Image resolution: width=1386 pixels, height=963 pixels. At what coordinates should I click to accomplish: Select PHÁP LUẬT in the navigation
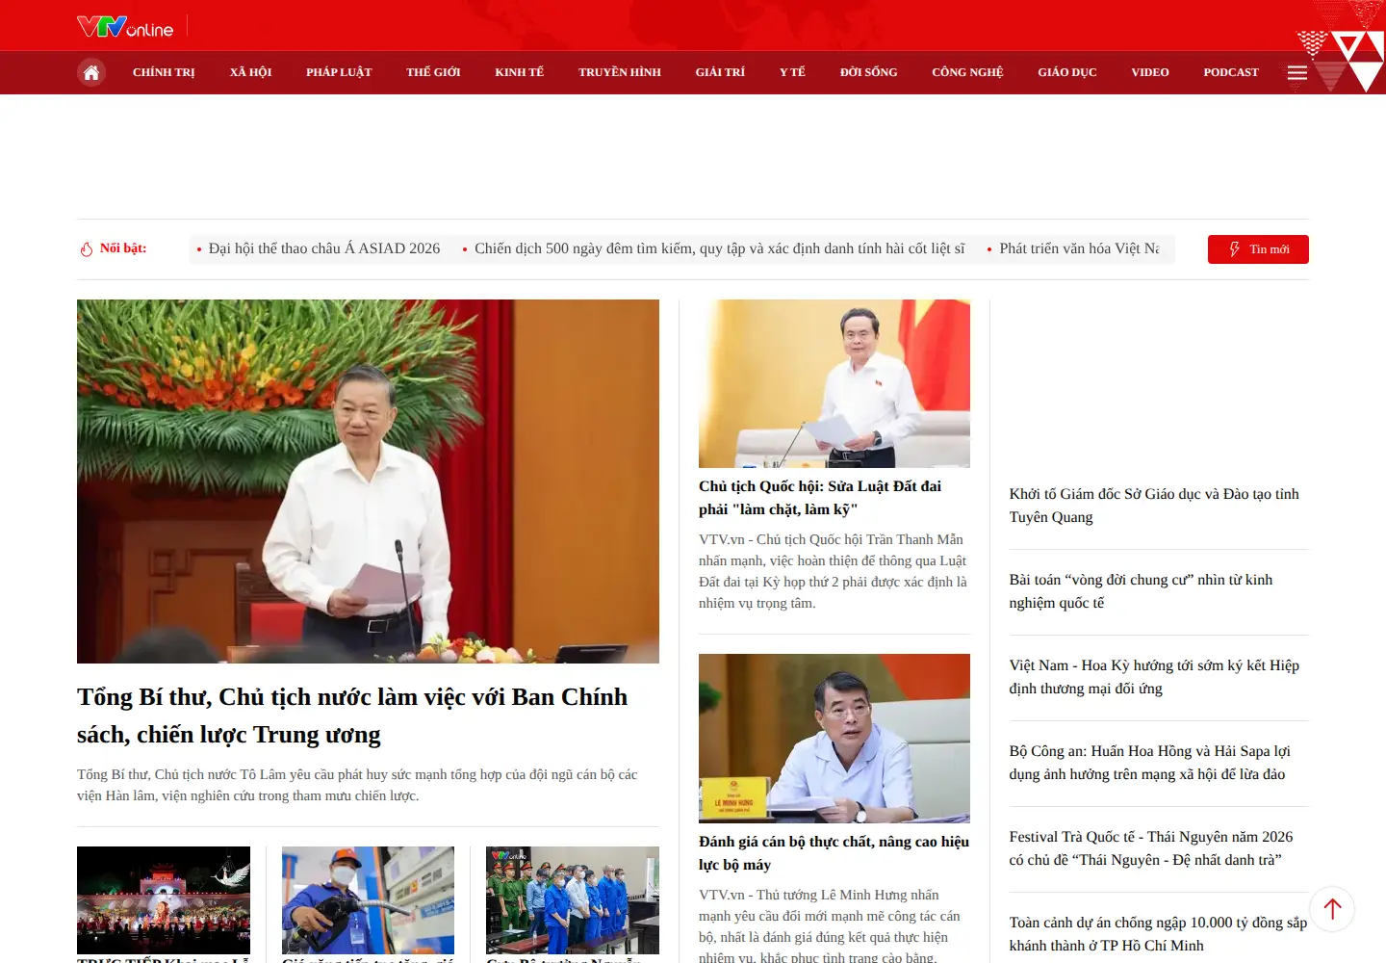pyautogui.click(x=339, y=72)
